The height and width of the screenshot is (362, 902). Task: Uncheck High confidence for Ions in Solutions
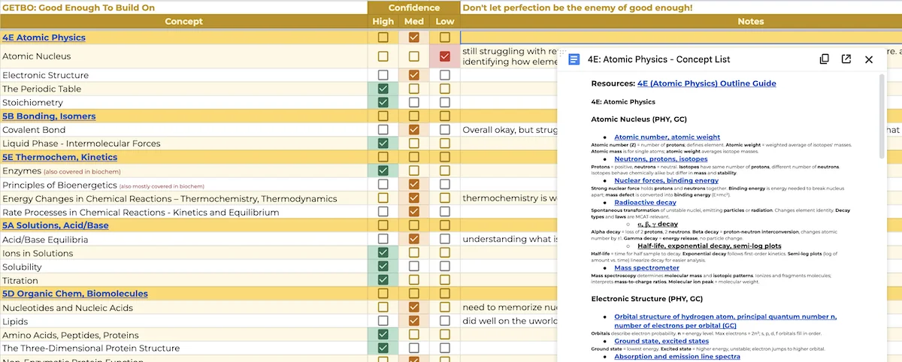tap(383, 253)
